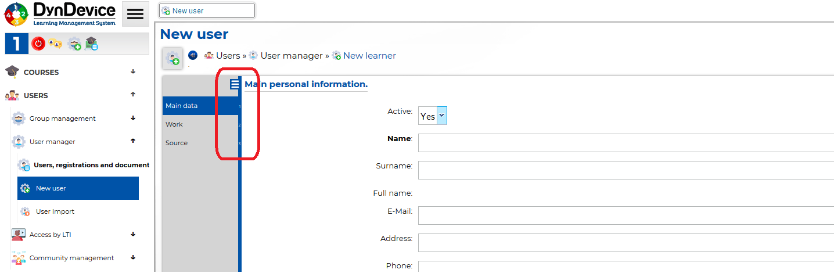Click into the Name input field
The height and width of the screenshot is (273, 834).
point(625,143)
